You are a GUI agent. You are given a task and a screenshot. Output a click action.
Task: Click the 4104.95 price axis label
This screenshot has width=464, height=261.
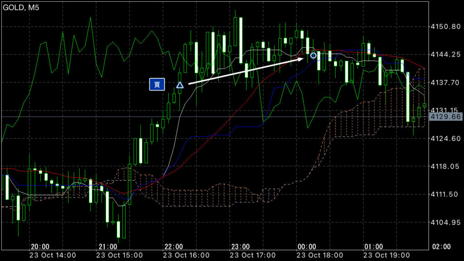tap(445, 222)
